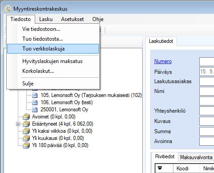The image size is (214, 173).
Task: Click the Yli kuukausi folder icon
Action: pos(26,138)
